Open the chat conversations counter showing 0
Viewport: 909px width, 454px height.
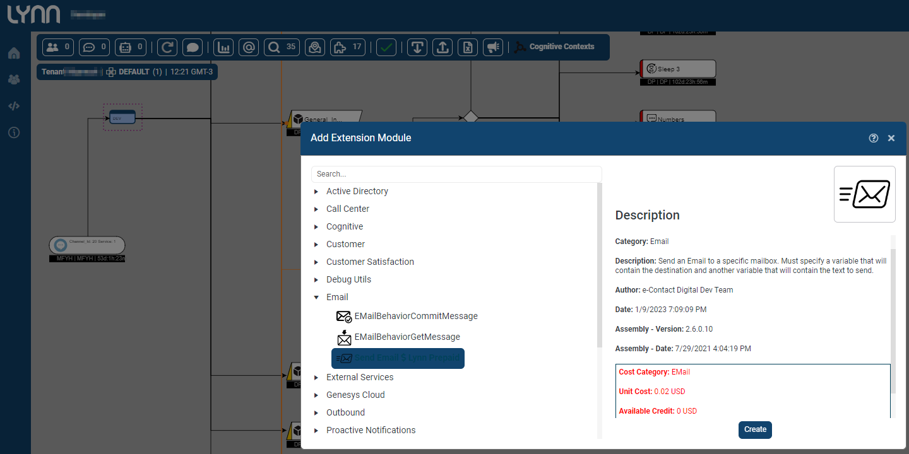[95, 47]
